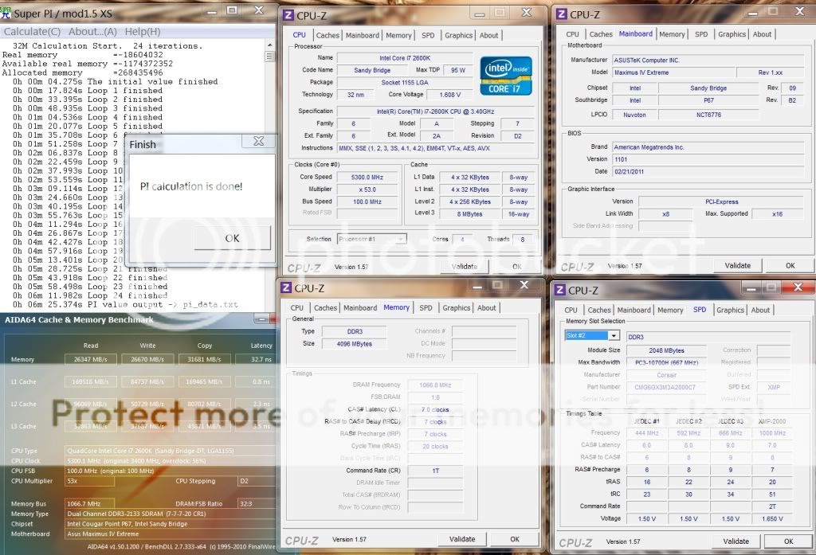
Task: Expand the Slot #2 memory slot dropdown
Action: (614, 335)
